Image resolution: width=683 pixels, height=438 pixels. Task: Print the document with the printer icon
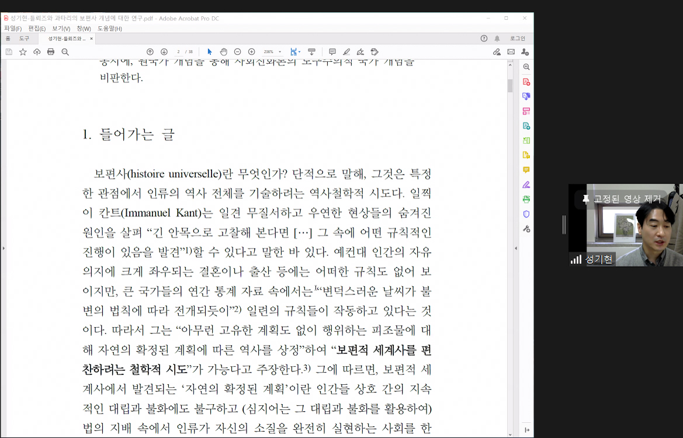point(50,52)
